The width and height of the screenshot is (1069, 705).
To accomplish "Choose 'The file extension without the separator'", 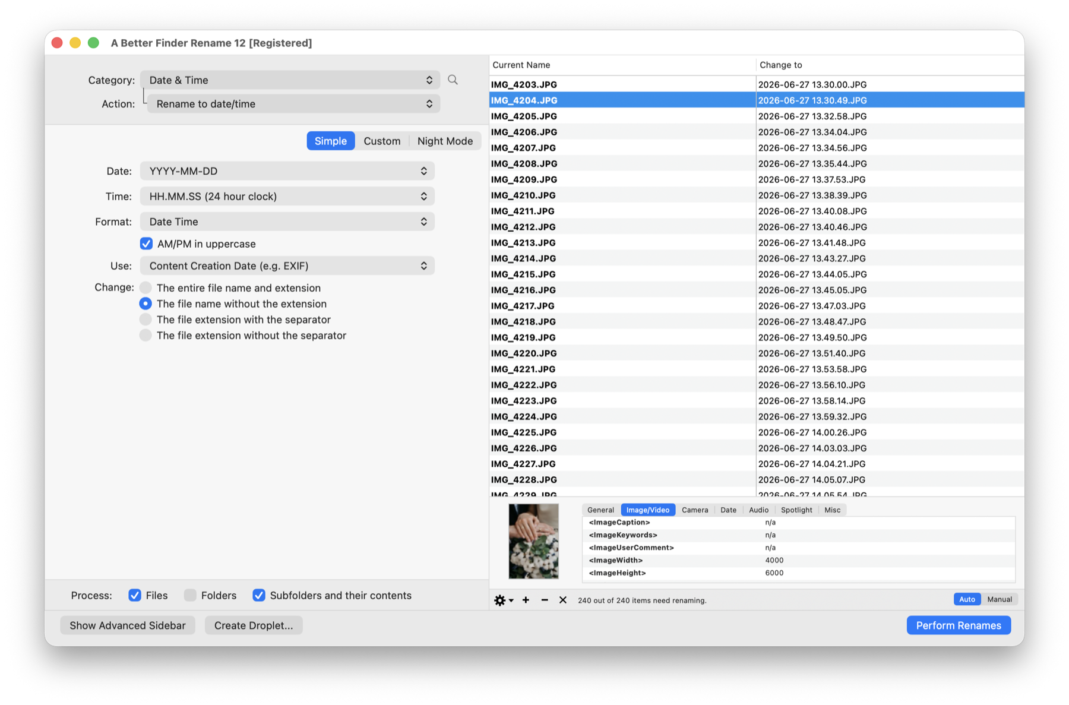I will point(146,336).
